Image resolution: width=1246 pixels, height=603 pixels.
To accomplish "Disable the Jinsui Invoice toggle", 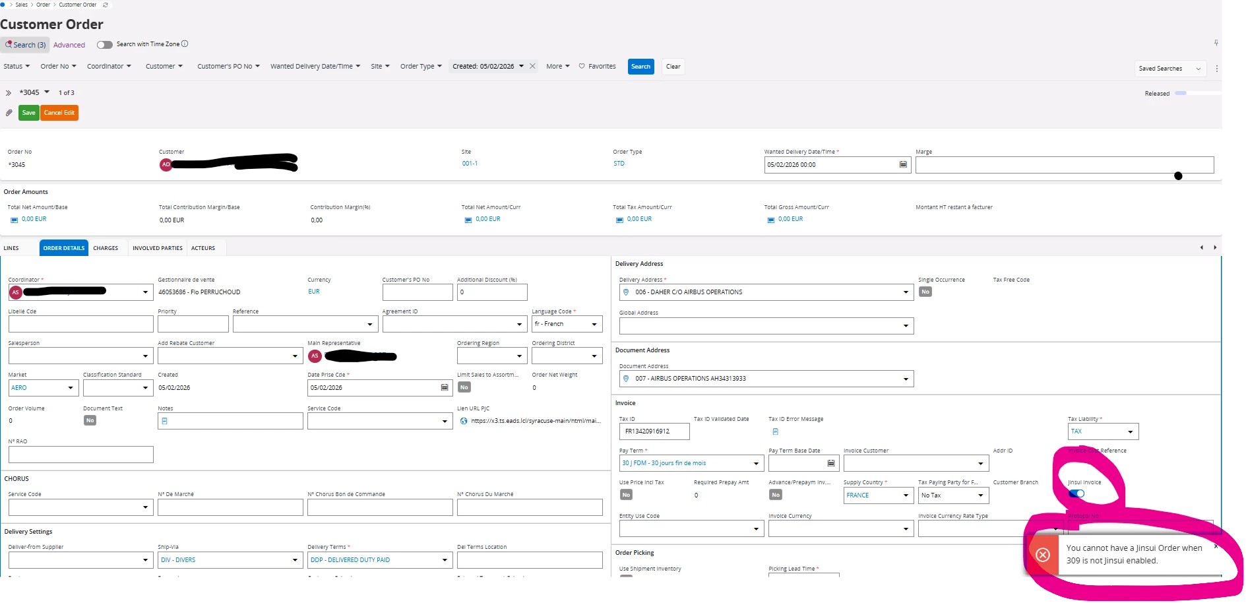I will click(x=1076, y=493).
